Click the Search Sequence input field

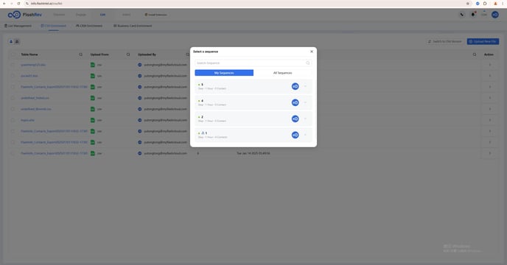[x=253, y=63]
